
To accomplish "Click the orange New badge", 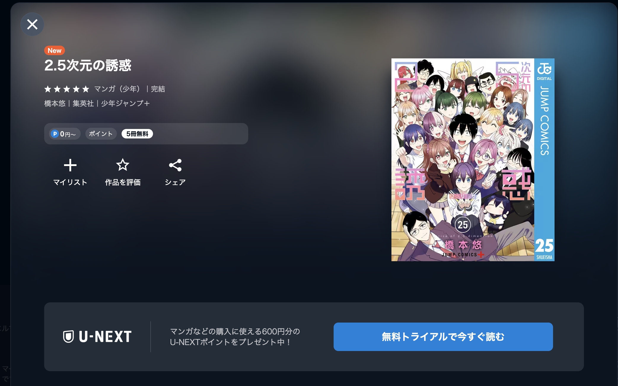I will (x=55, y=50).
